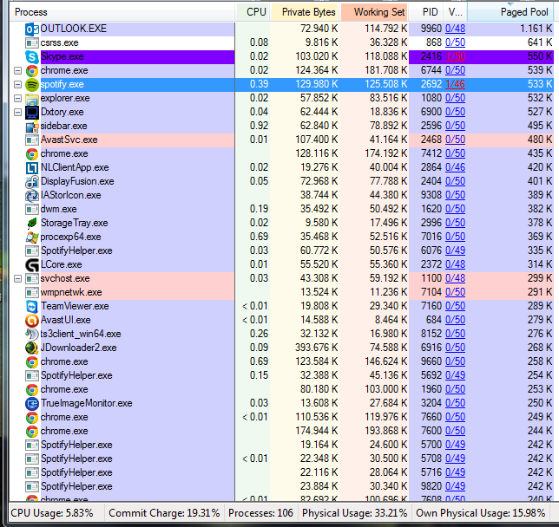Open JDownloader2.exe 0/50 VirusTotal link
Viewport: 559px width, 527px height.
[455, 348]
